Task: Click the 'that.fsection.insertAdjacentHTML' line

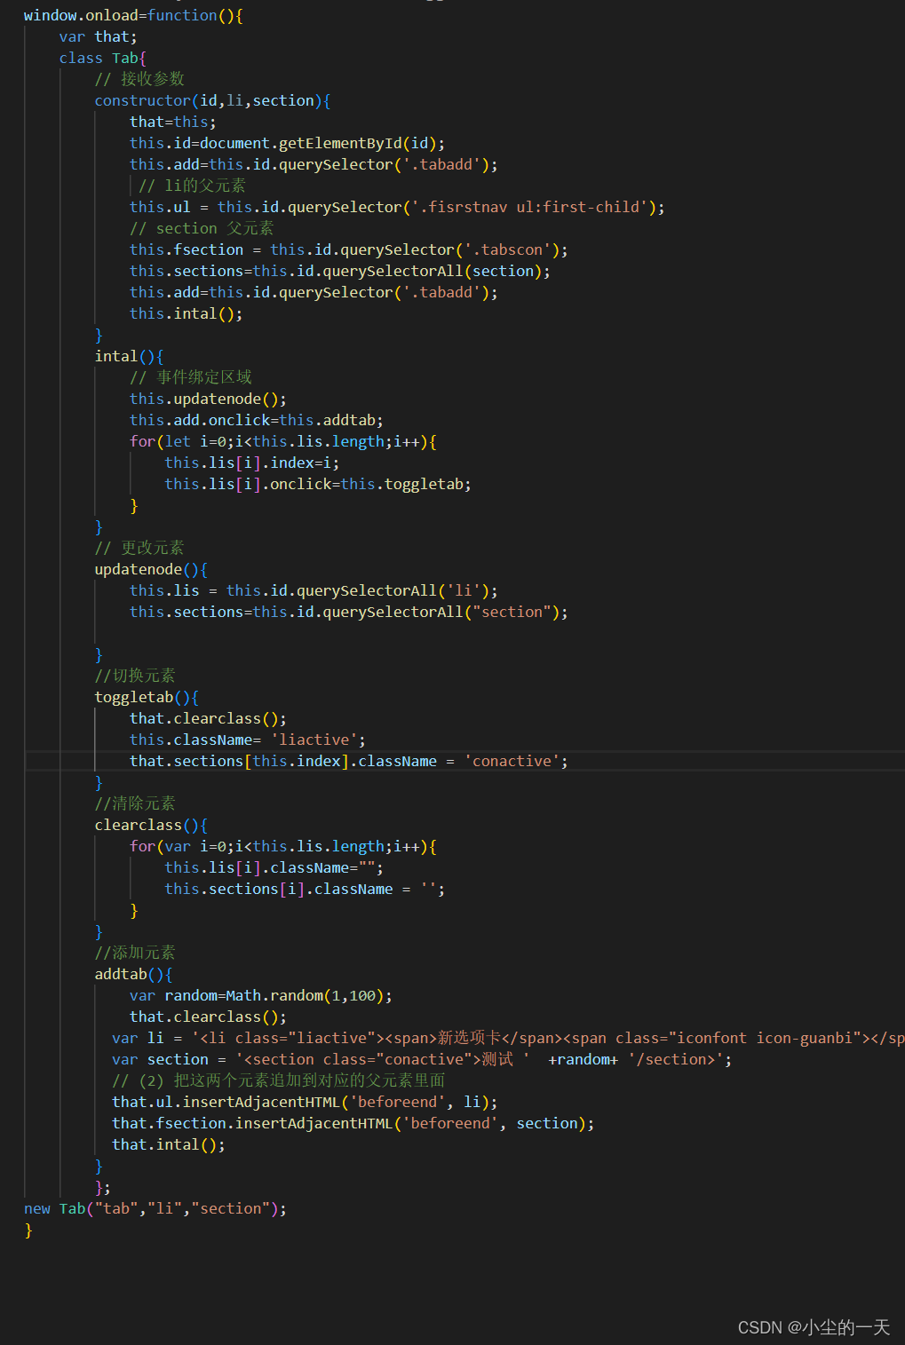Action: (x=353, y=1123)
